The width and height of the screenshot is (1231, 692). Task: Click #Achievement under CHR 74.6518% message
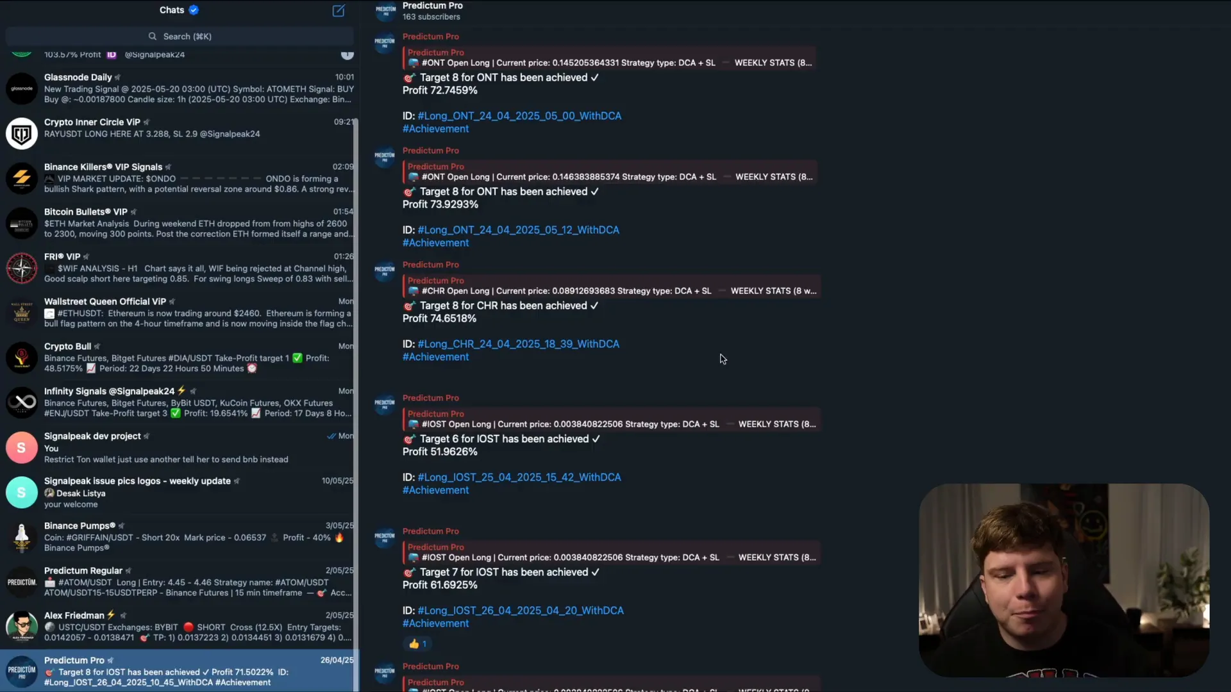435,357
